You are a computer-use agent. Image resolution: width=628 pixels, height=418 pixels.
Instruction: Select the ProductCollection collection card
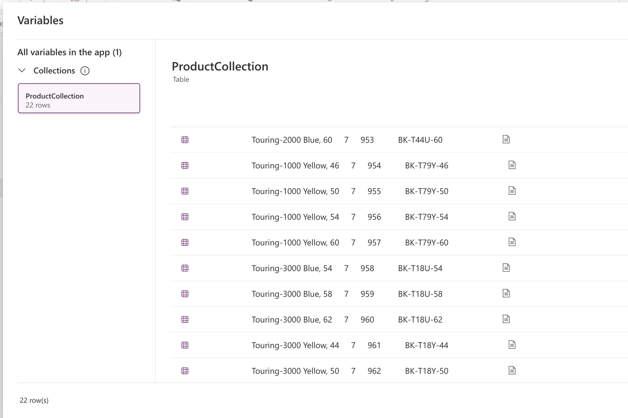click(x=79, y=98)
